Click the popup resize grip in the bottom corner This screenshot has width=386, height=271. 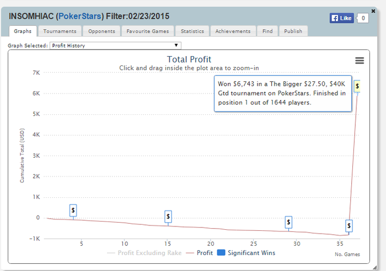[x=374, y=268]
